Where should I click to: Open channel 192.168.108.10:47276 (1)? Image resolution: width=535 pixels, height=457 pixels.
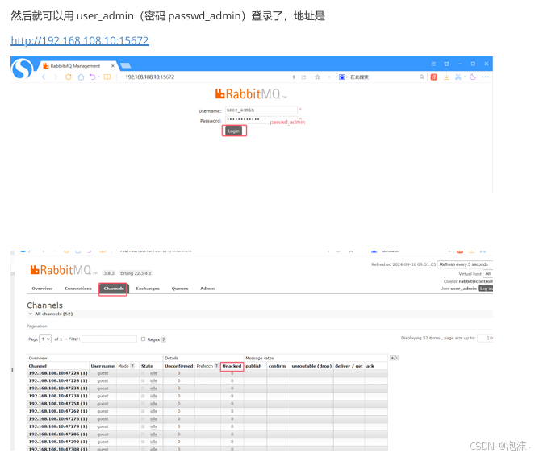(x=58, y=419)
